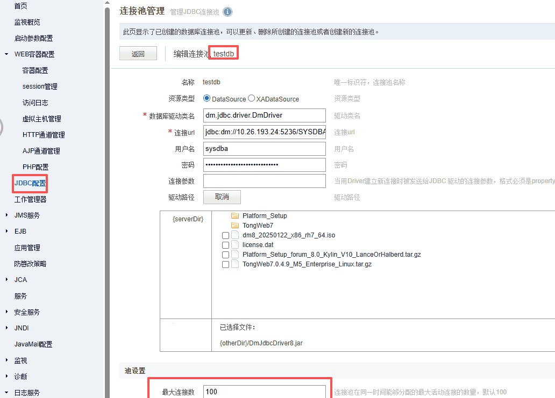
Task: Open 应用管理 from the sidebar
Action: [x=27, y=248]
